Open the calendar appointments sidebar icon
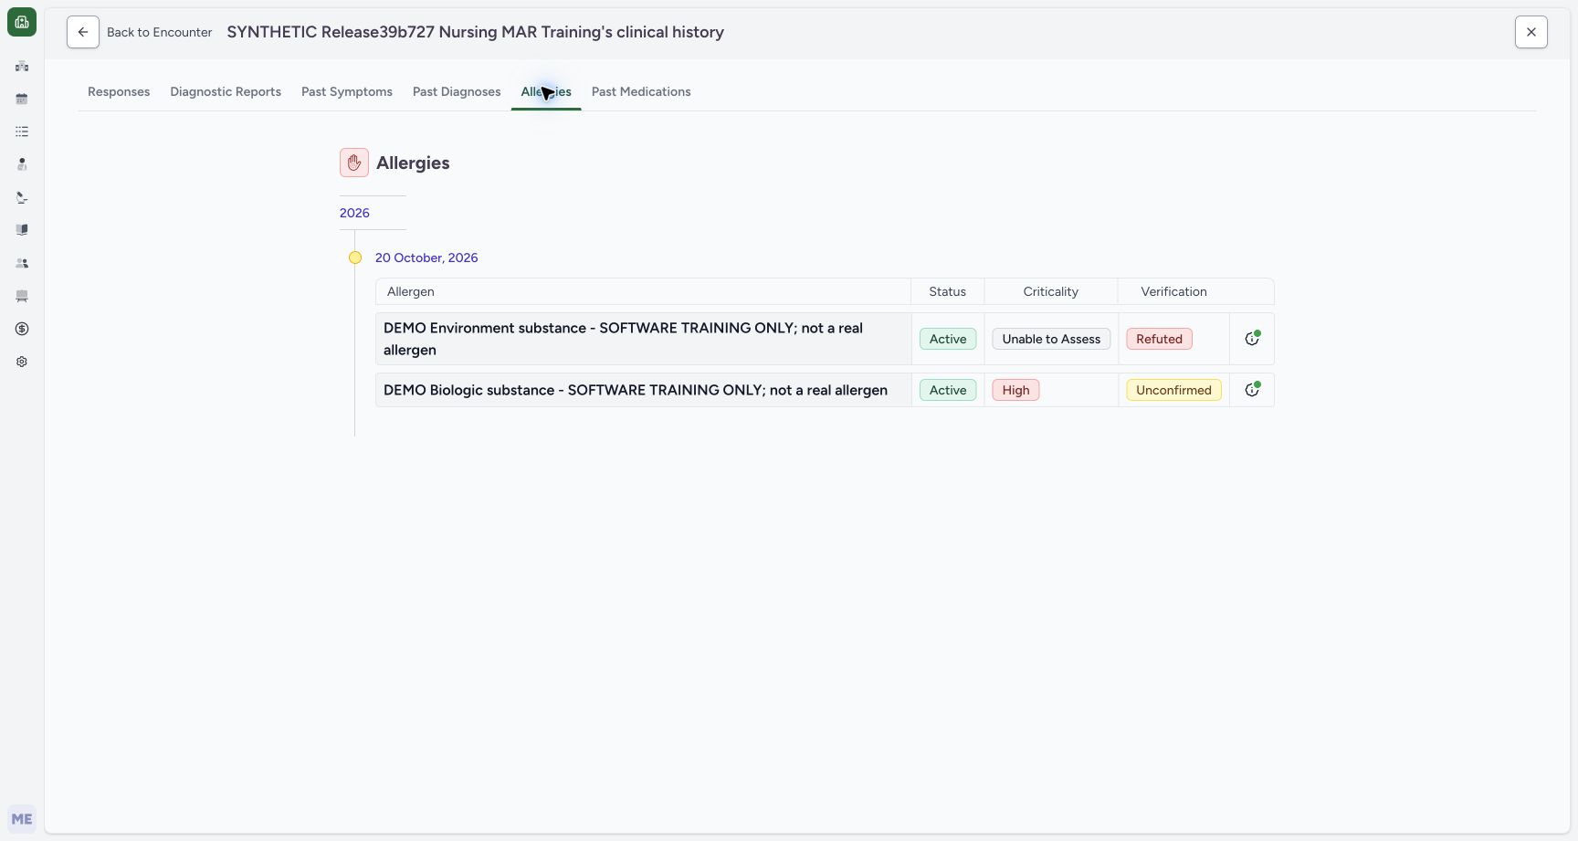 click(22, 99)
